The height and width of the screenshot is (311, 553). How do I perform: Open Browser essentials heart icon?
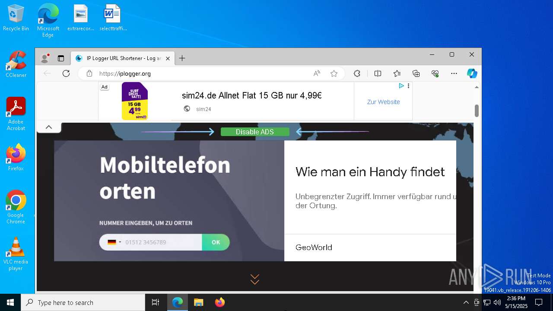coord(435,73)
